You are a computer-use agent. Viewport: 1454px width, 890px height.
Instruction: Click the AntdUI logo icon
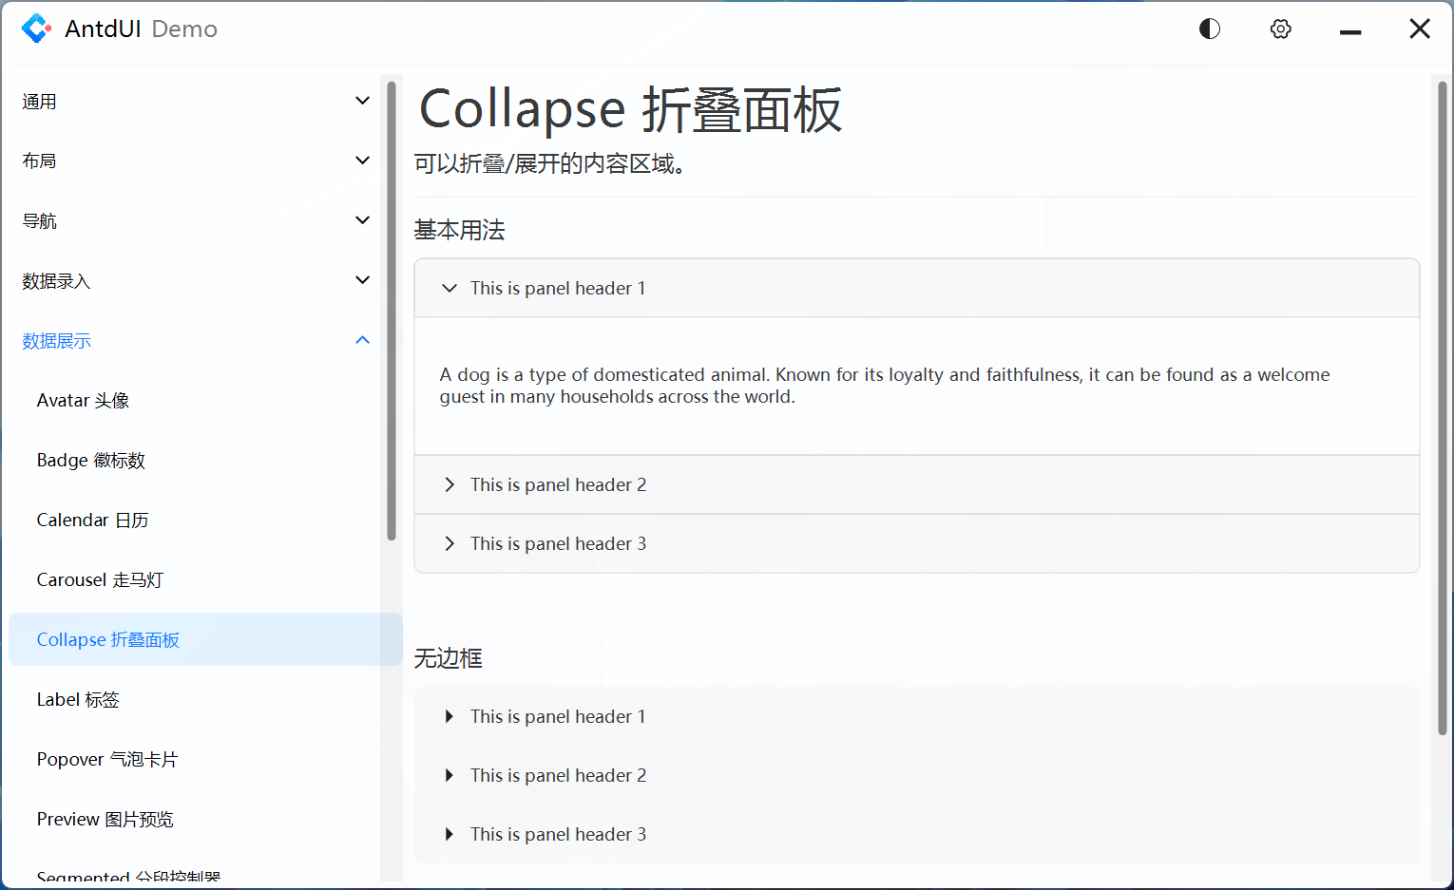coord(36,28)
